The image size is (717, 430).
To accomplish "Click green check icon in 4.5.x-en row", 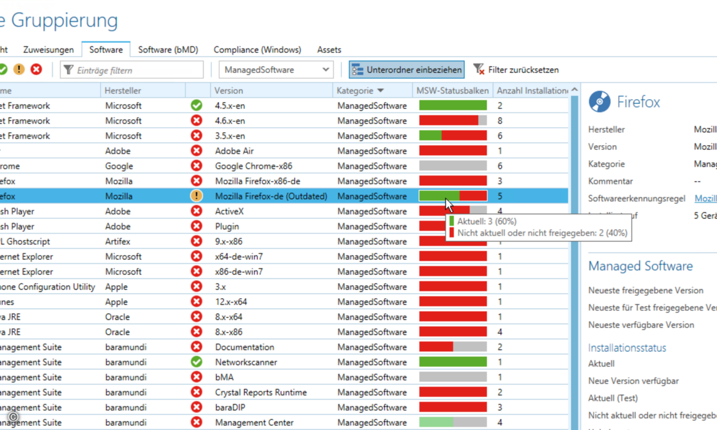I will click(197, 106).
